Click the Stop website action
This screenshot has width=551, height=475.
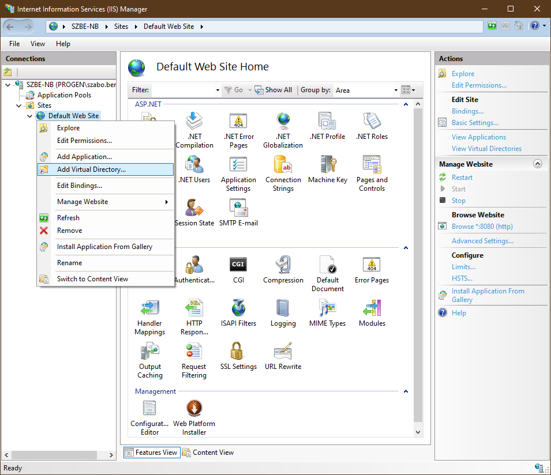[x=458, y=201]
